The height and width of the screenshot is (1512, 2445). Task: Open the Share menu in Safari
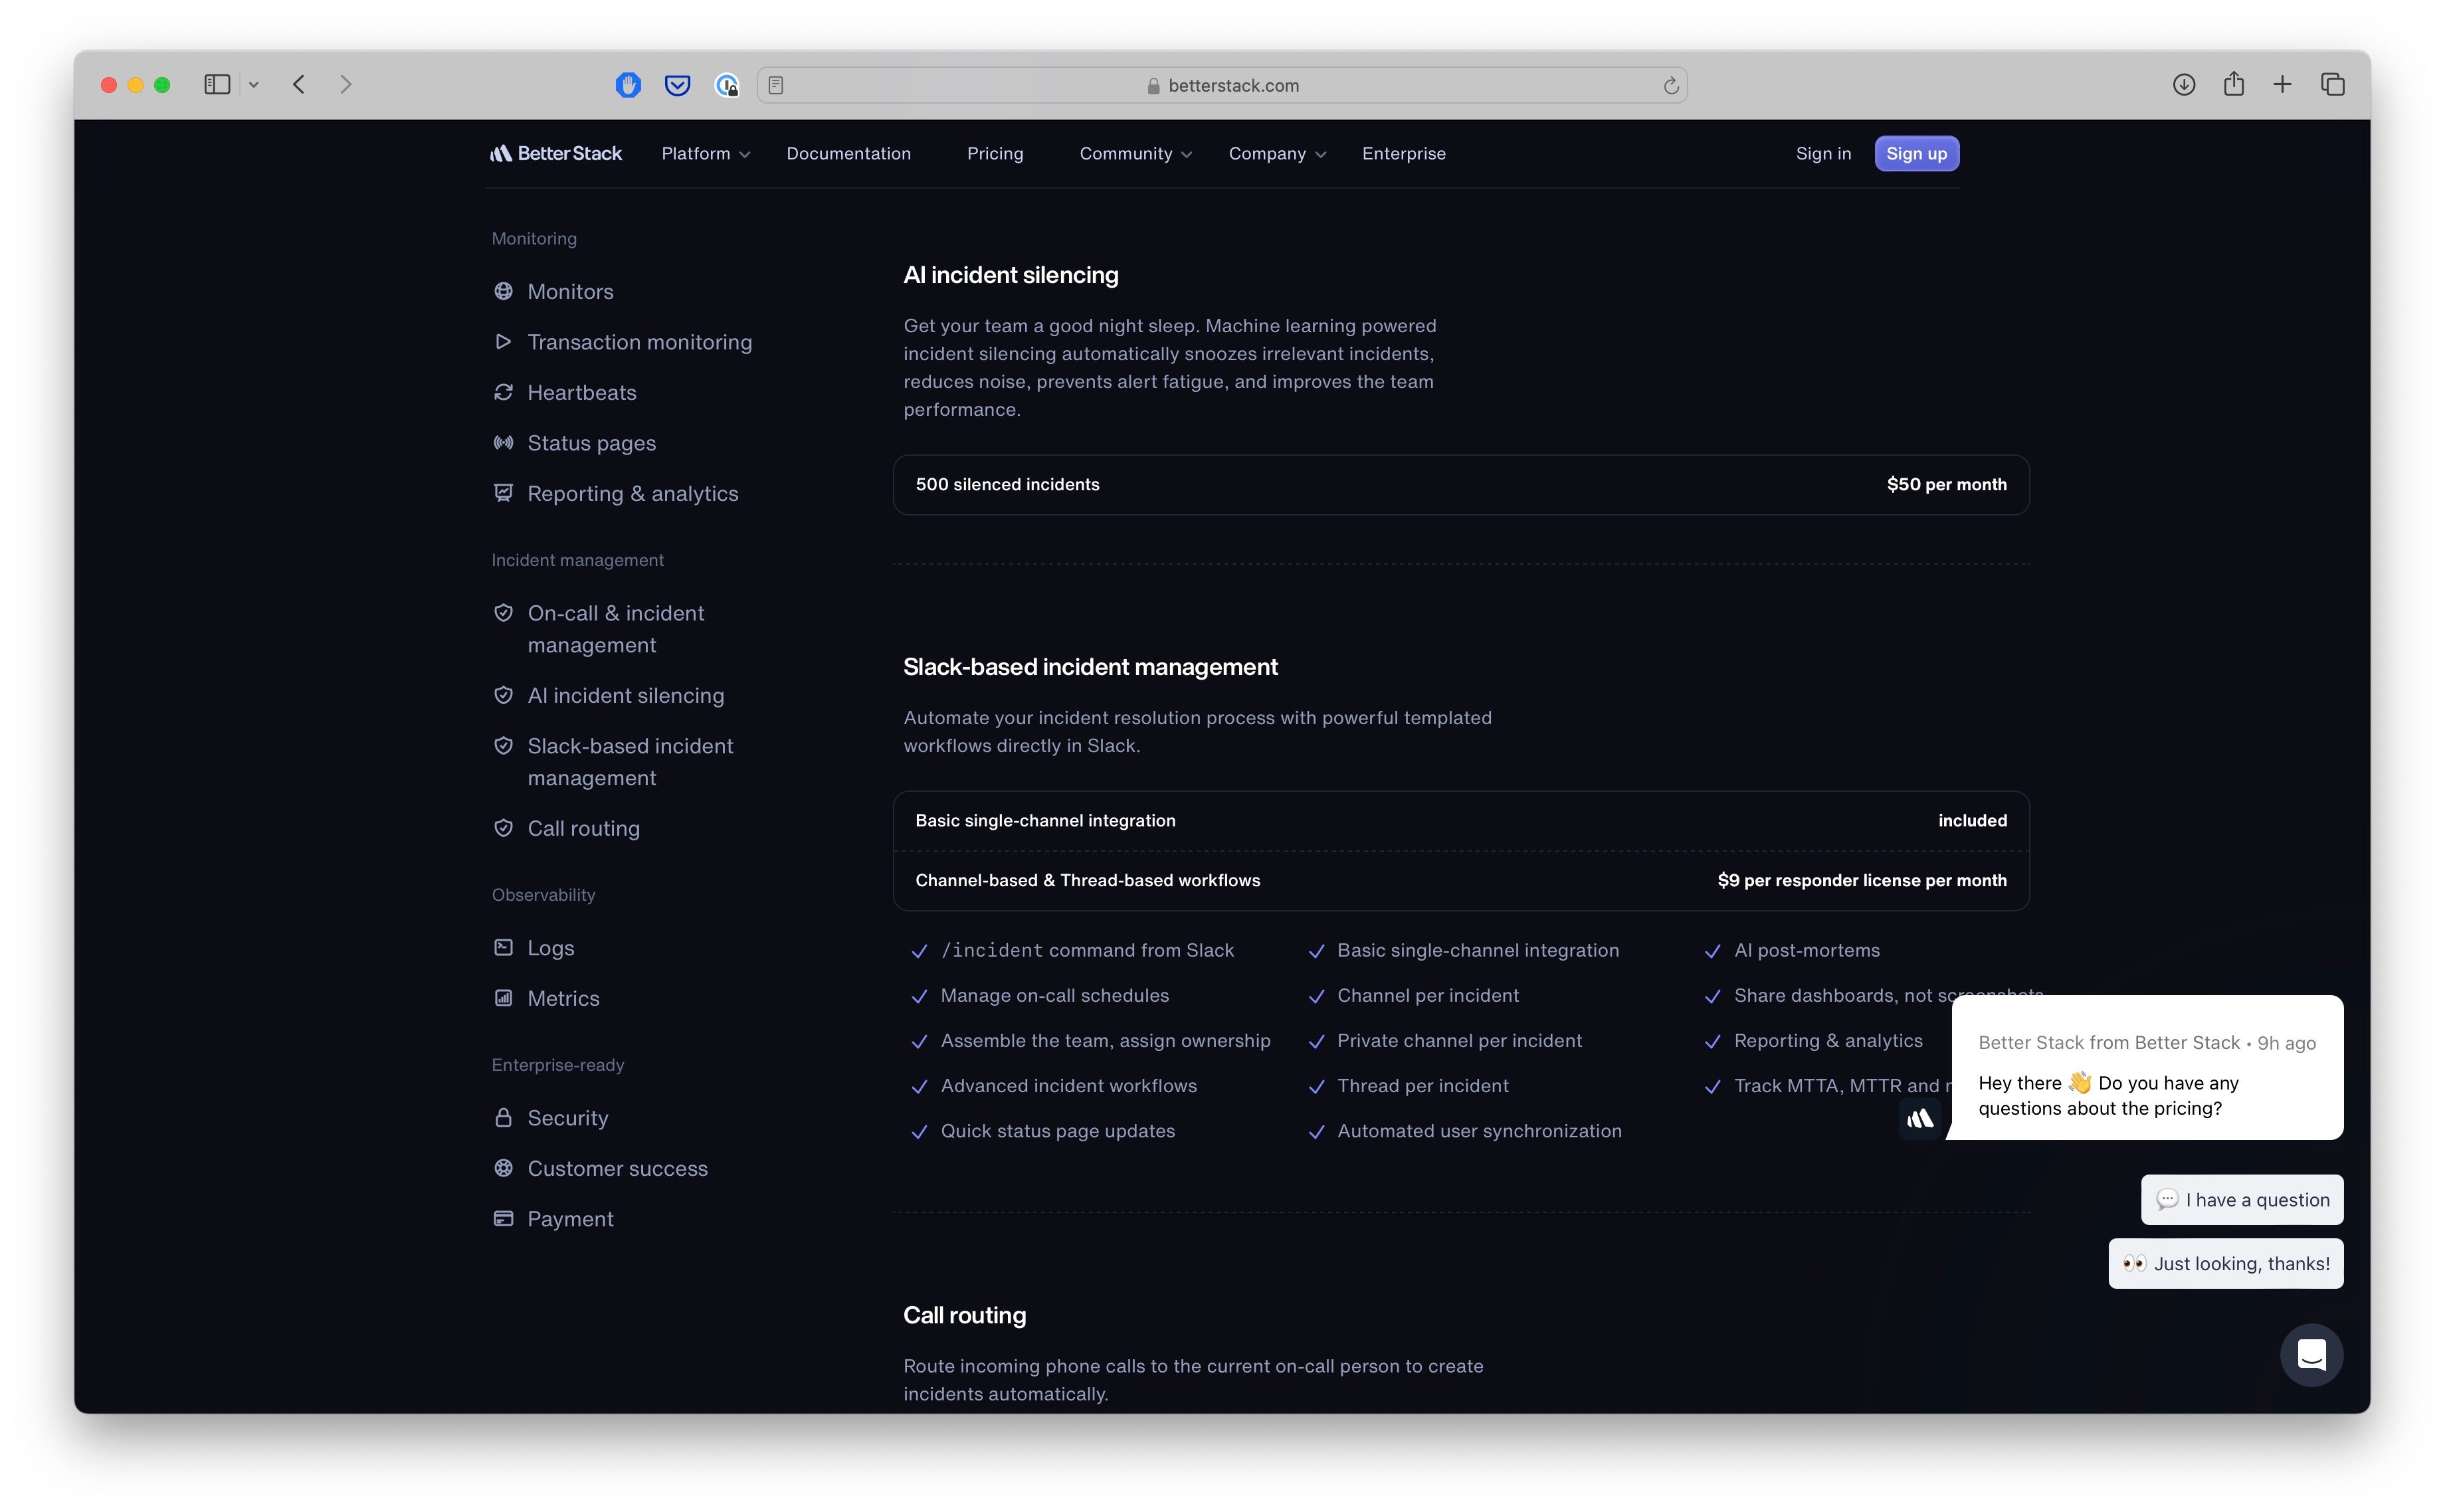(2233, 84)
